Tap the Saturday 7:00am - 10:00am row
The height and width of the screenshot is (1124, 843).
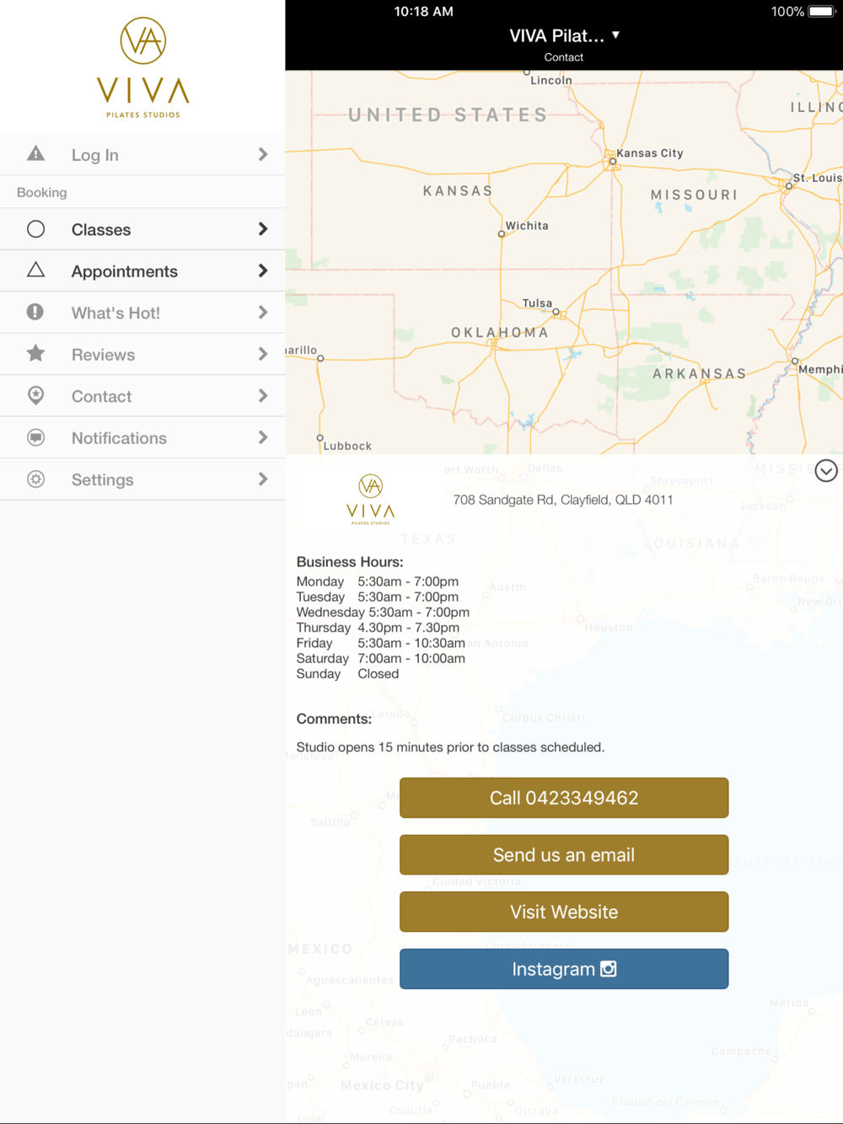pos(380,659)
